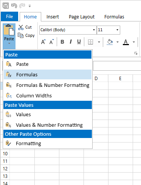
Task: Toggle Underline formatting
Action: click(x=79, y=42)
